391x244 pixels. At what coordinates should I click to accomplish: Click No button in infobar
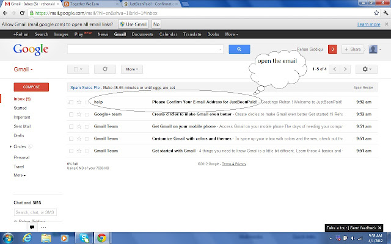[x=156, y=24]
